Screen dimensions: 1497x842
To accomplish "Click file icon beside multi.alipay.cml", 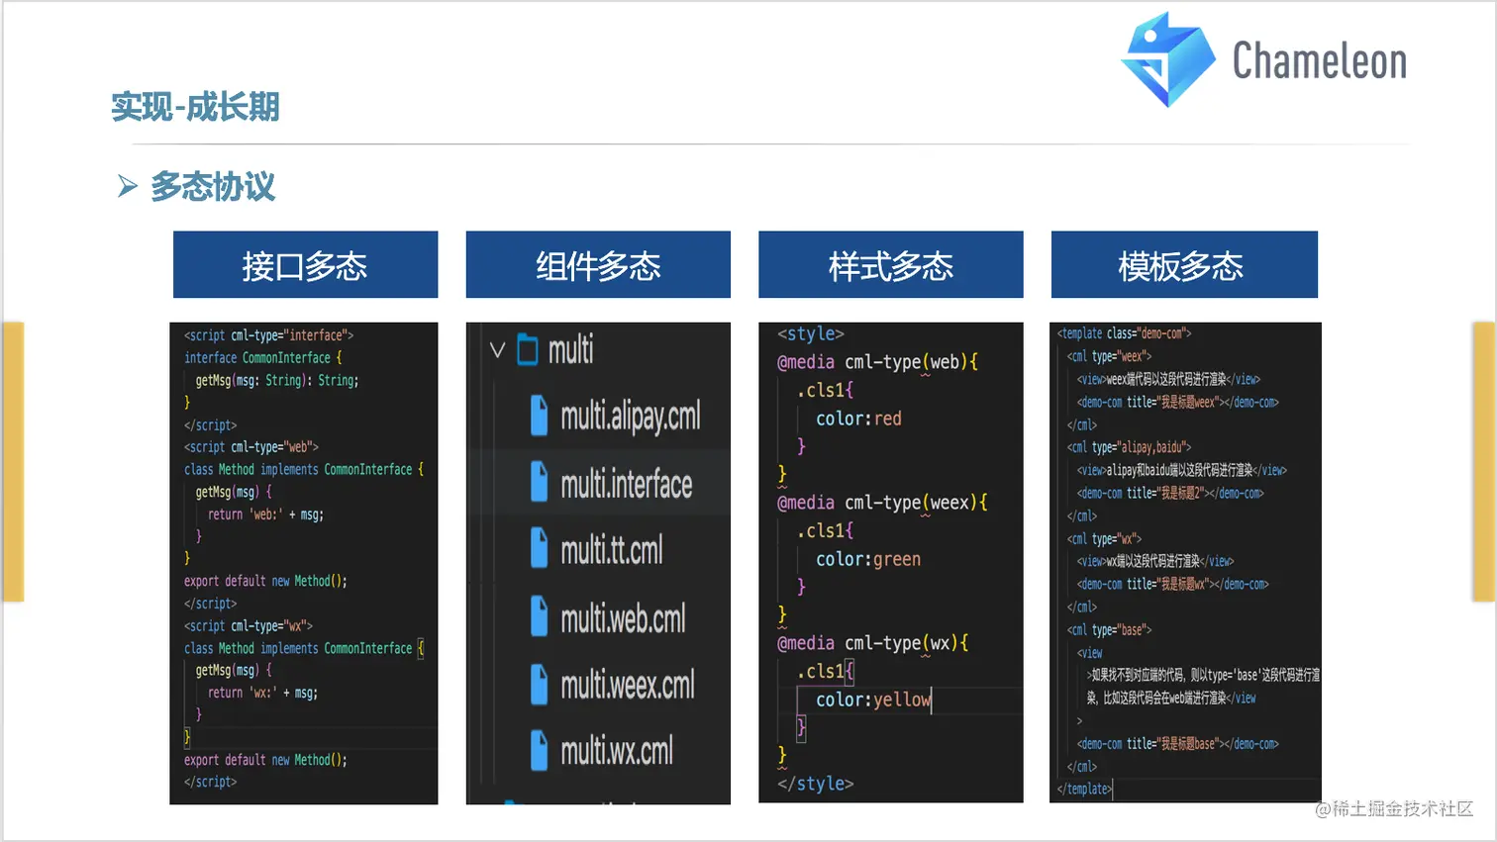I will [x=539, y=416].
